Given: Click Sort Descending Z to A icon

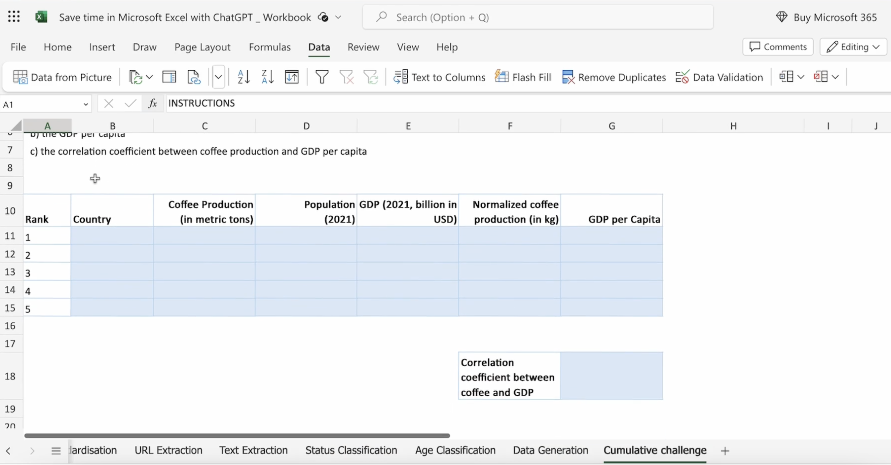Looking at the screenshot, I should click(x=268, y=77).
